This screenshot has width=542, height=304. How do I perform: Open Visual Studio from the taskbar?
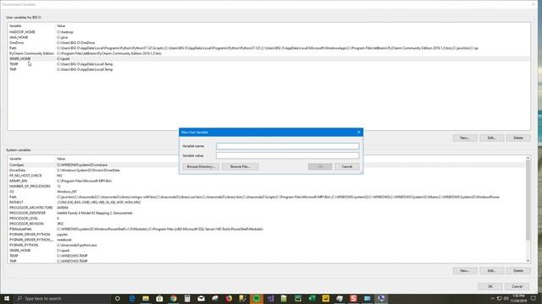[270, 298]
